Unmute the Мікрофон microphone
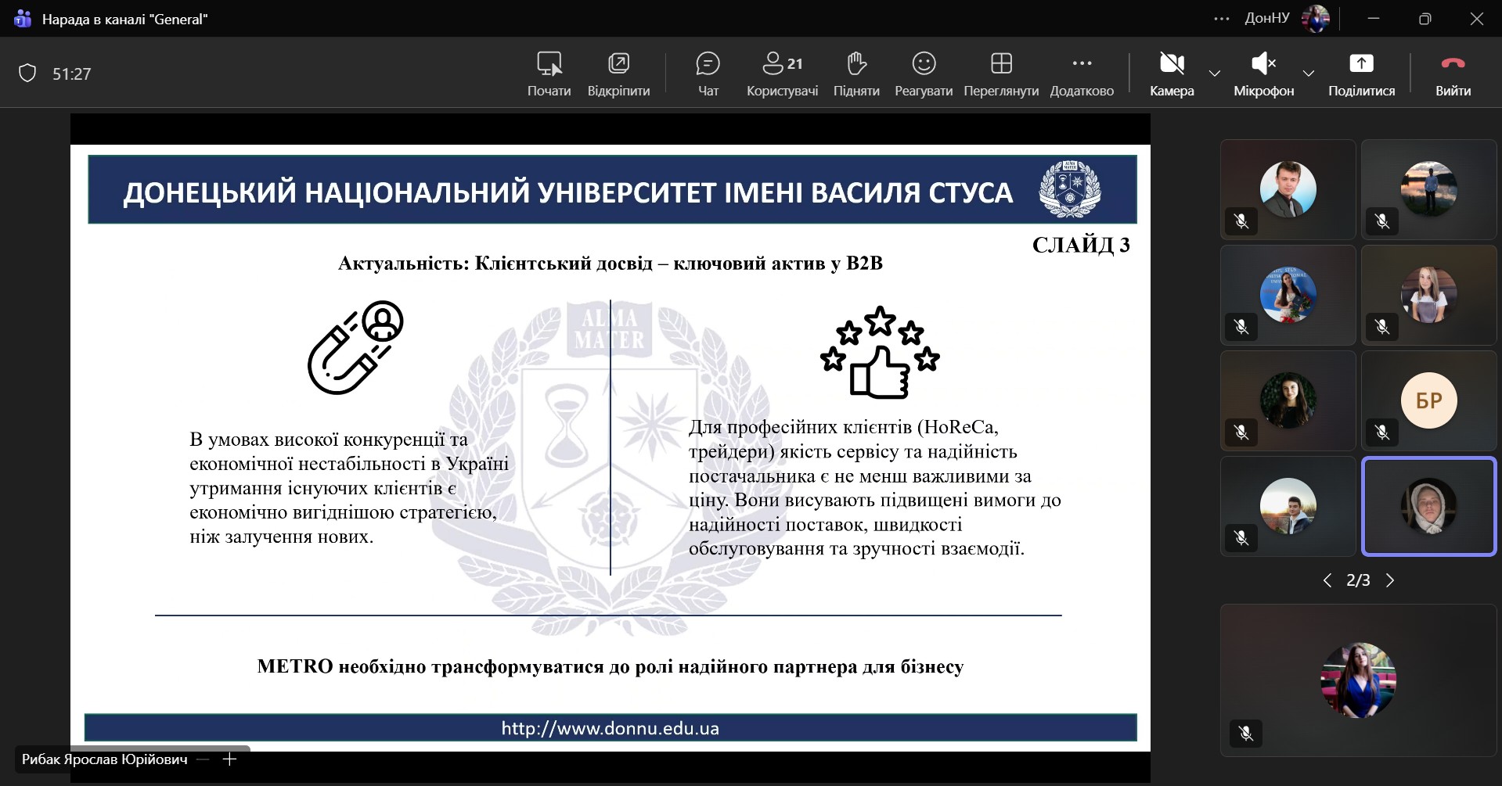Screen dimensions: 1502x786 point(1263,74)
